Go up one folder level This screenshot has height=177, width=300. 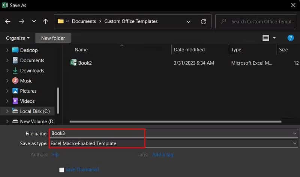coord(45,21)
